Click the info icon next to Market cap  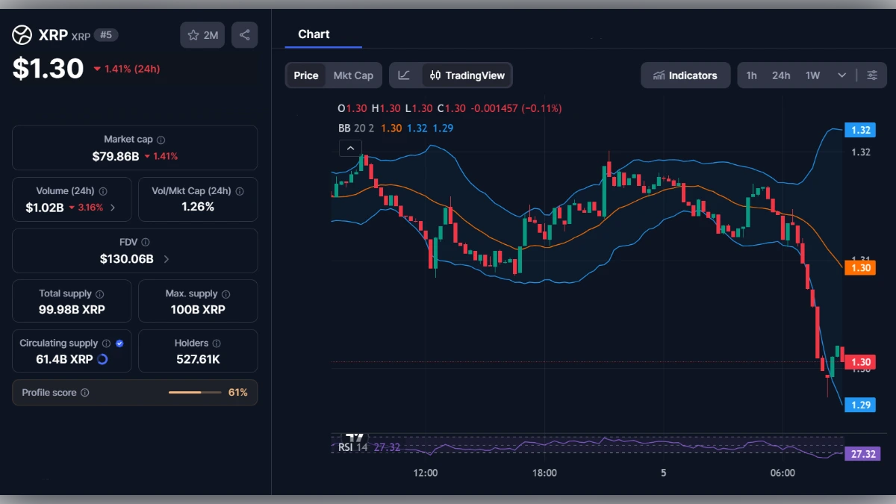coord(161,138)
